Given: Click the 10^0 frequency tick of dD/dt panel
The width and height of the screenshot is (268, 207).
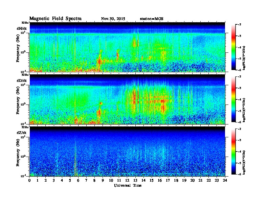Looking at the screenshot, I should pyautogui.click(x=23, y=104).
